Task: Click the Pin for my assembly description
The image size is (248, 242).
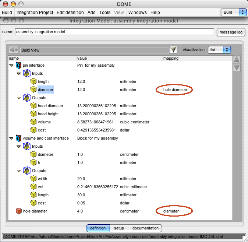Action: click(x=96, y=66)
